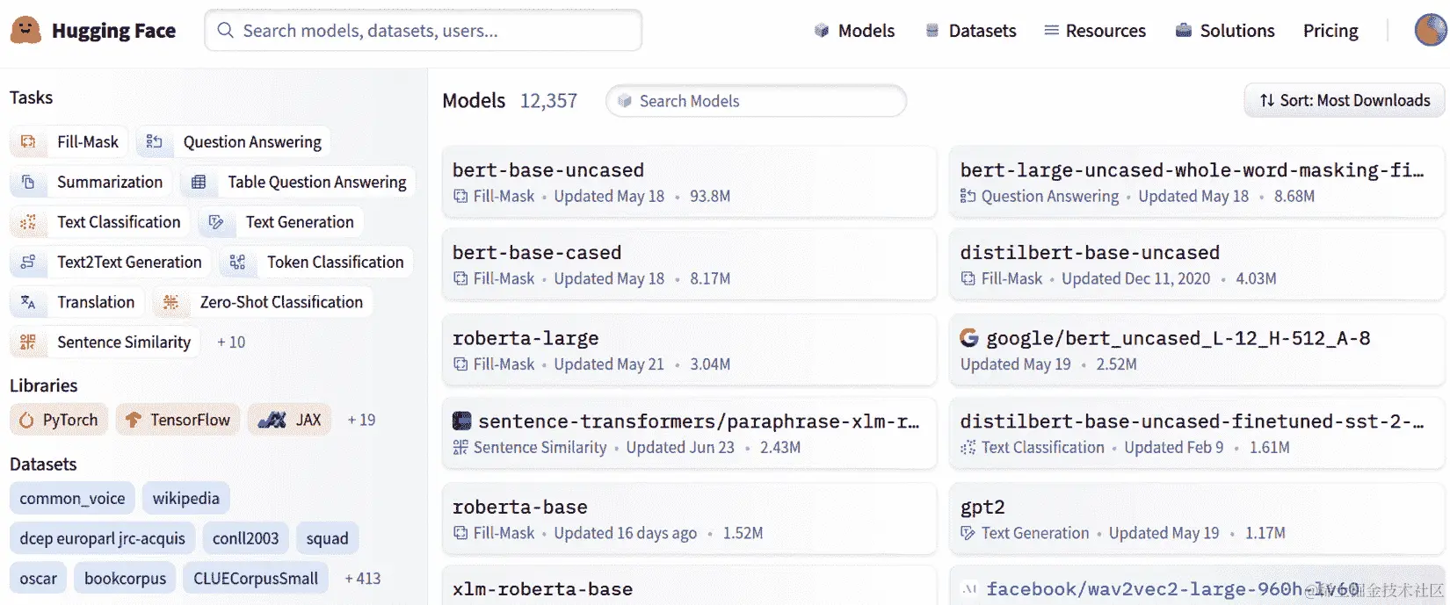Show the +413 more datasets

tap(363, 579)
